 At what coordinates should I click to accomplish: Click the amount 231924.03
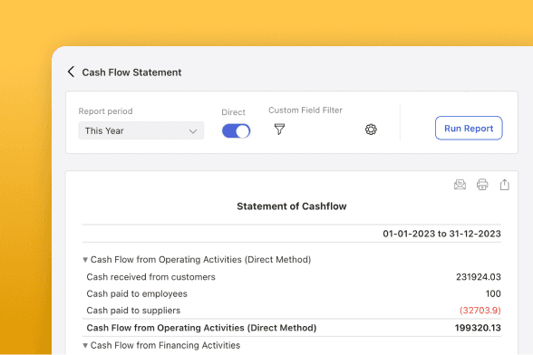point(479,277)
